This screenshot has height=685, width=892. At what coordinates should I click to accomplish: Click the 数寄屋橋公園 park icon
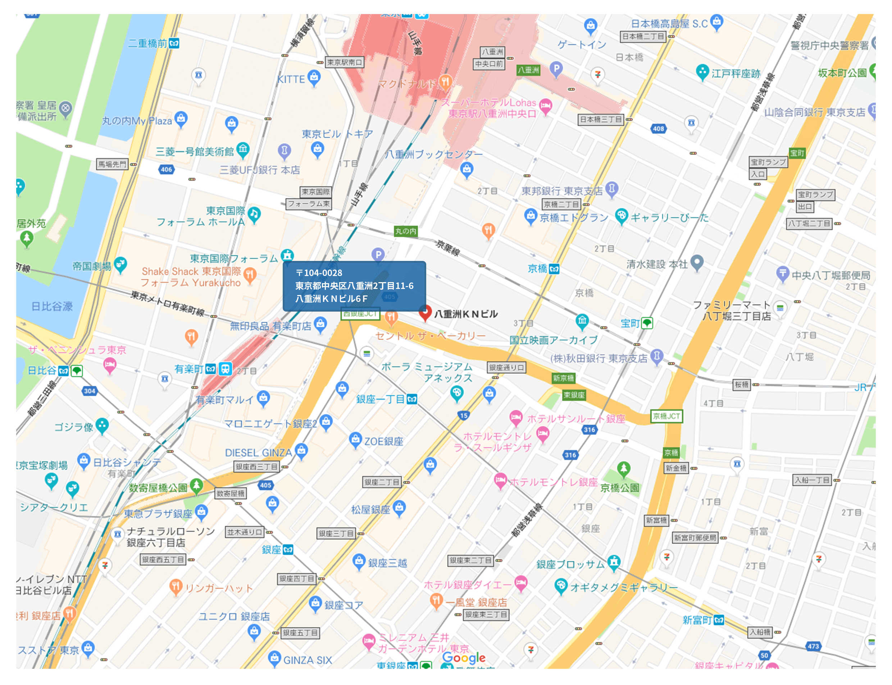point(196,486)
